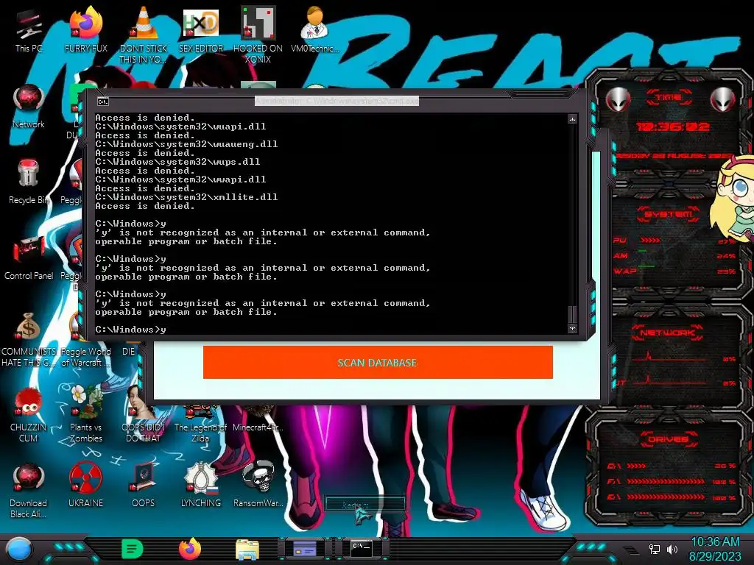Viewport: 754px width, 565px height.
Task: Launch The Legend of Zilda shortcut
Action: pos(200,424)
